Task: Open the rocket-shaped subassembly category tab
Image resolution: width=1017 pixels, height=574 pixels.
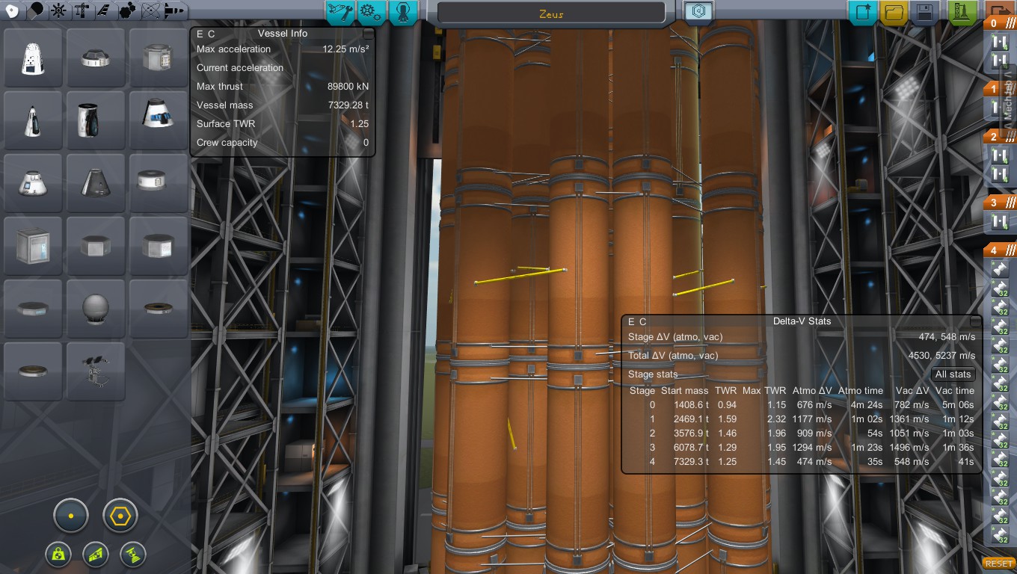Action: click(x=174, y=11)
